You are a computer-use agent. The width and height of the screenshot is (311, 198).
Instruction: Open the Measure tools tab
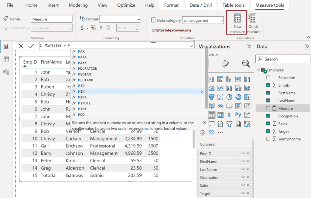[x=270, y=5]
